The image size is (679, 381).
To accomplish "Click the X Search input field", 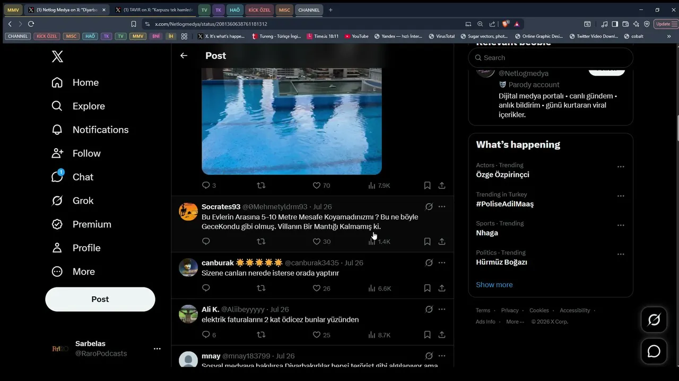I will point(551,58).
